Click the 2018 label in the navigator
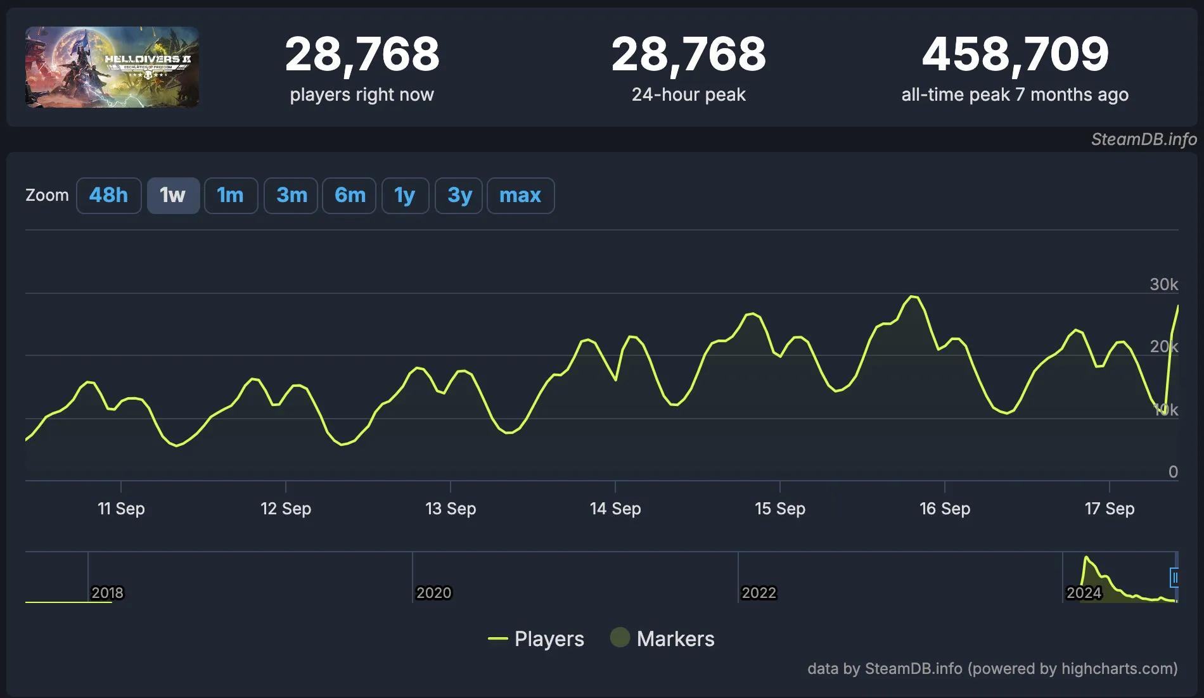Screen dimensions: 1204x698 point(107,593)
